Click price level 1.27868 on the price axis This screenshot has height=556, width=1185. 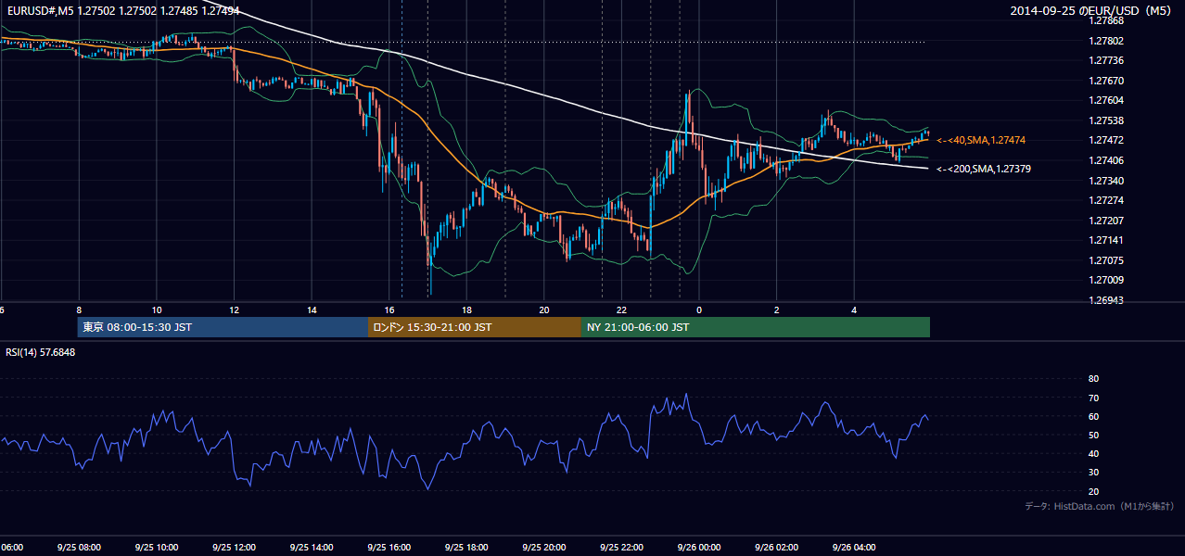tap(1105, 20)
